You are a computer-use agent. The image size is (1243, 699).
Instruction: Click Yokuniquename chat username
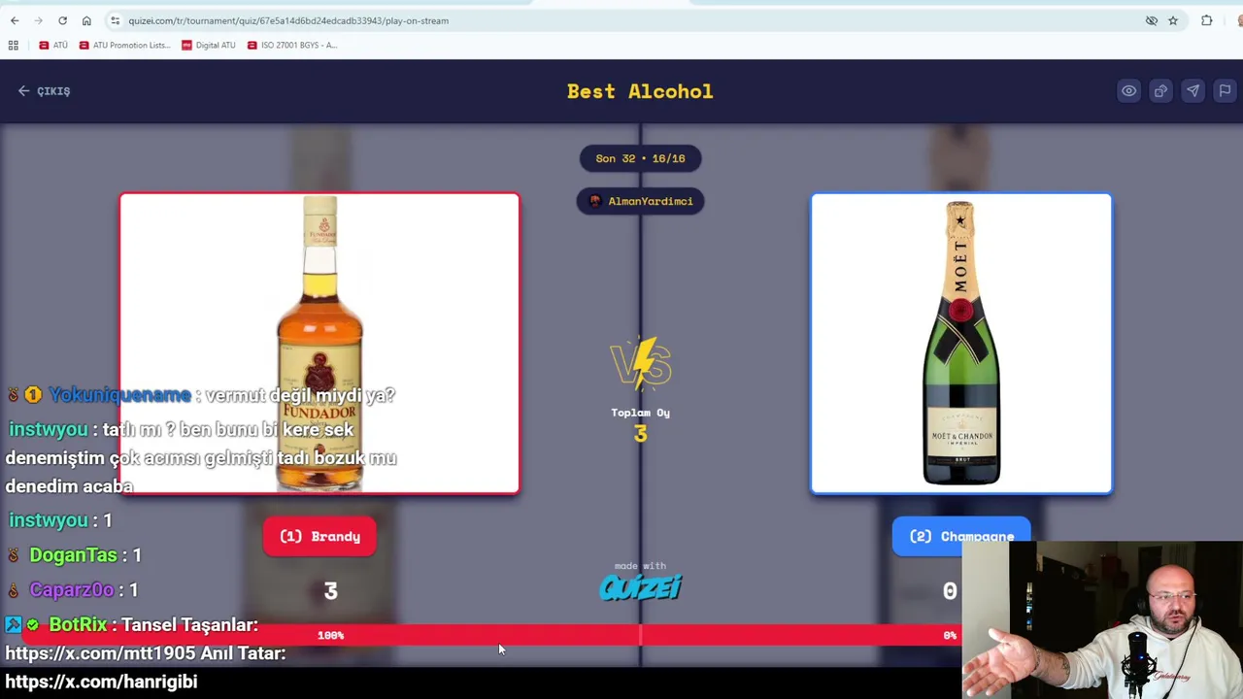point(119,395)
